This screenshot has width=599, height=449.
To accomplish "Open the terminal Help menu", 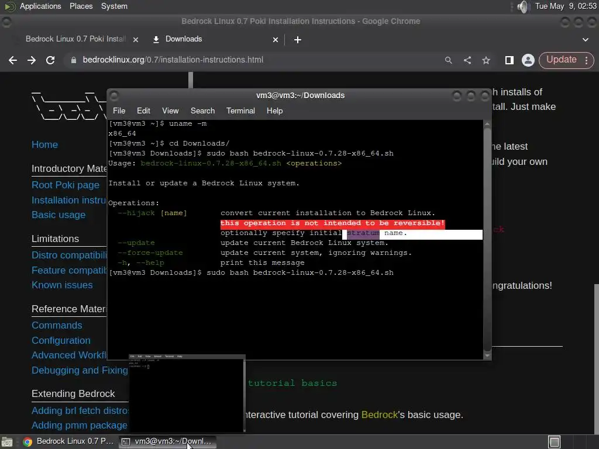I will coord(274,110).
